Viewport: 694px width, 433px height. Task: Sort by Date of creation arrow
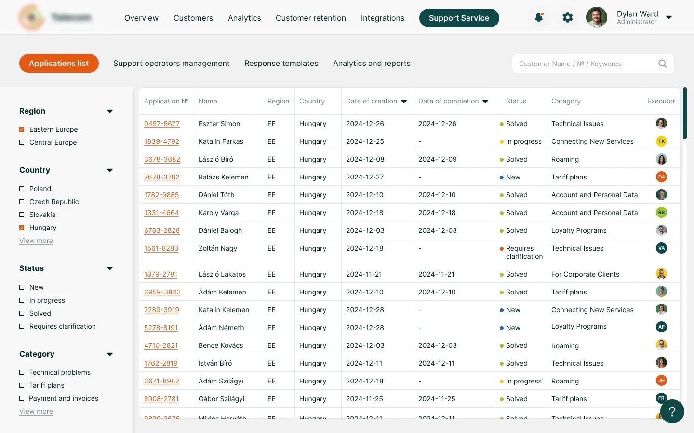tap(404, 102)
